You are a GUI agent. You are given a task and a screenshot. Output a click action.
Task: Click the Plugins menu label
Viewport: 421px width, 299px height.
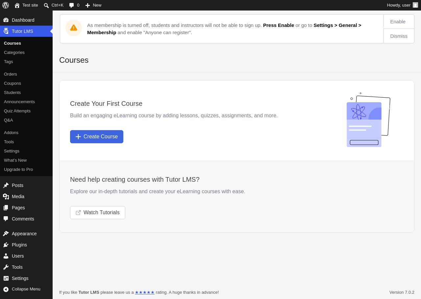pyautogui.click(x=19, y=245)
